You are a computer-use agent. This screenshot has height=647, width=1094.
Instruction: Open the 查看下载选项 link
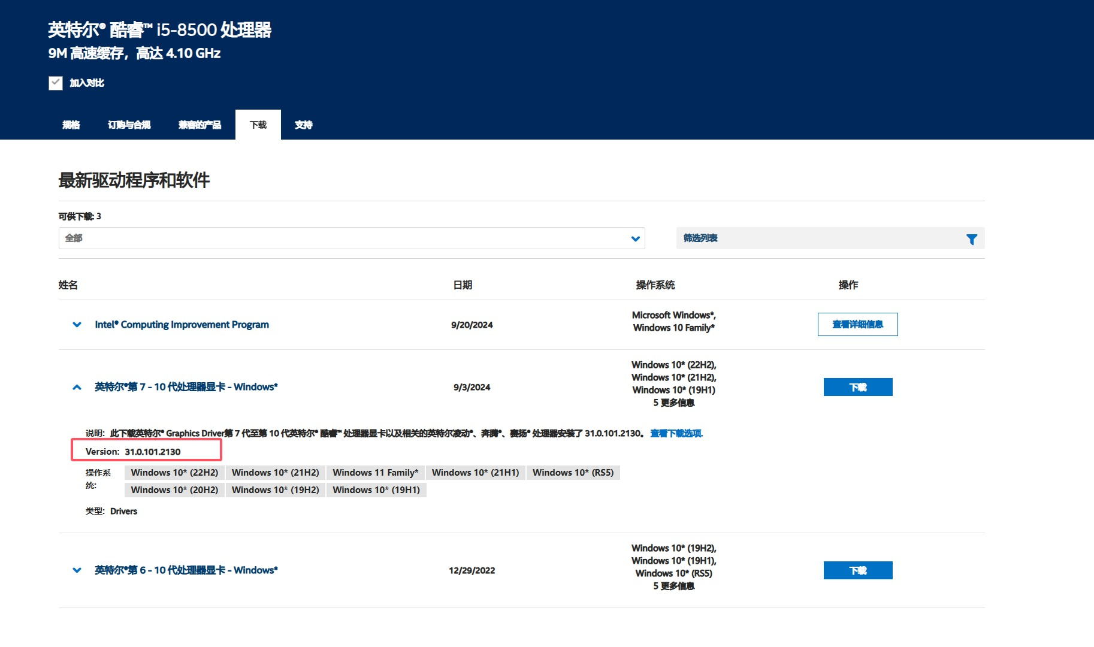click(x=676, y=433)
